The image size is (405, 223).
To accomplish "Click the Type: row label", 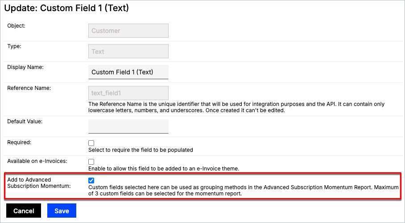I will [14, 46].
